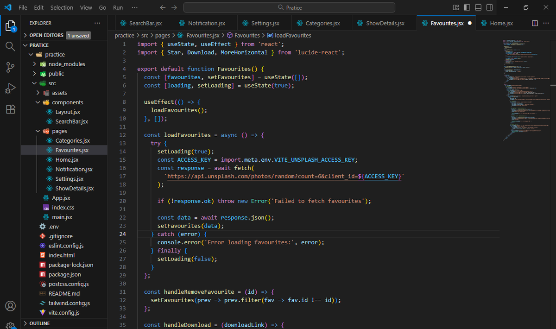Viewport: 556px width, 329px height.
Task: Open the Accounts menu icon
Action: [10, 306]
